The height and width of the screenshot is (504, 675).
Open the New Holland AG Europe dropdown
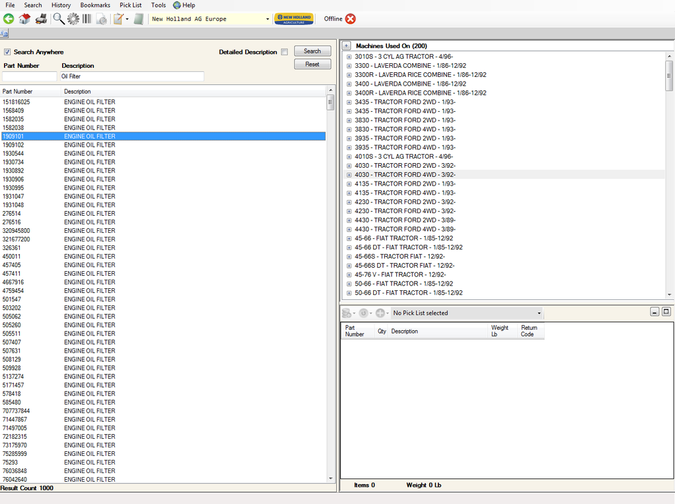pos(267,19)
